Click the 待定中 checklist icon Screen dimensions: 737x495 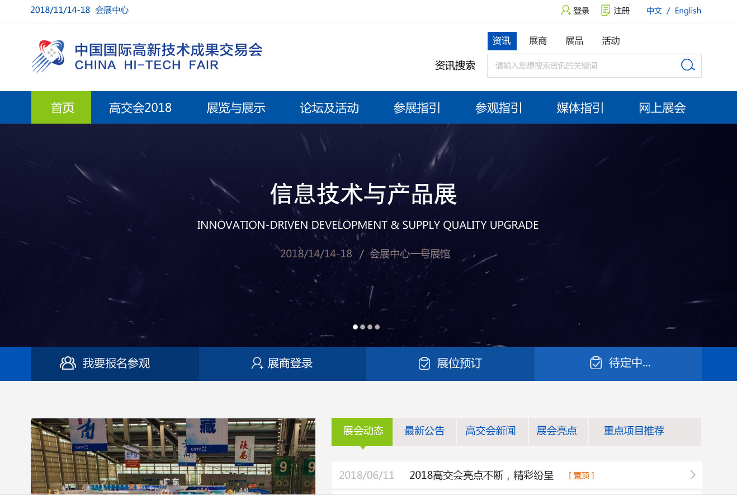point(595,363)
